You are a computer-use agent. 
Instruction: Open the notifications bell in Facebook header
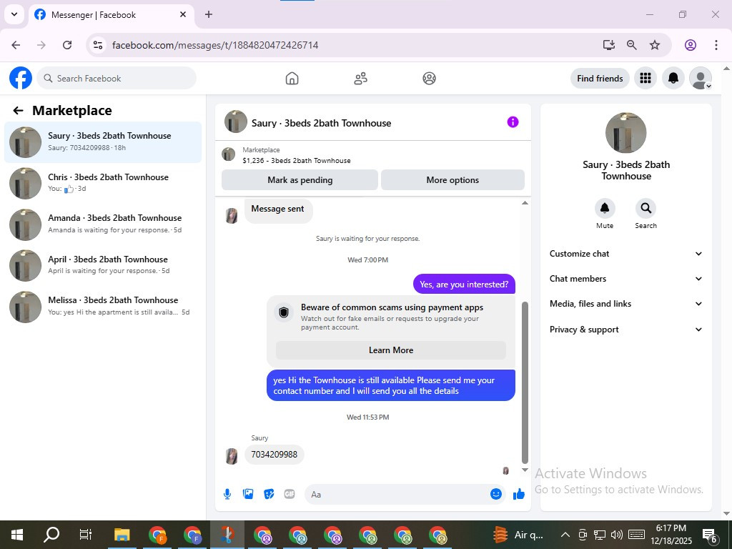point(673,79)
